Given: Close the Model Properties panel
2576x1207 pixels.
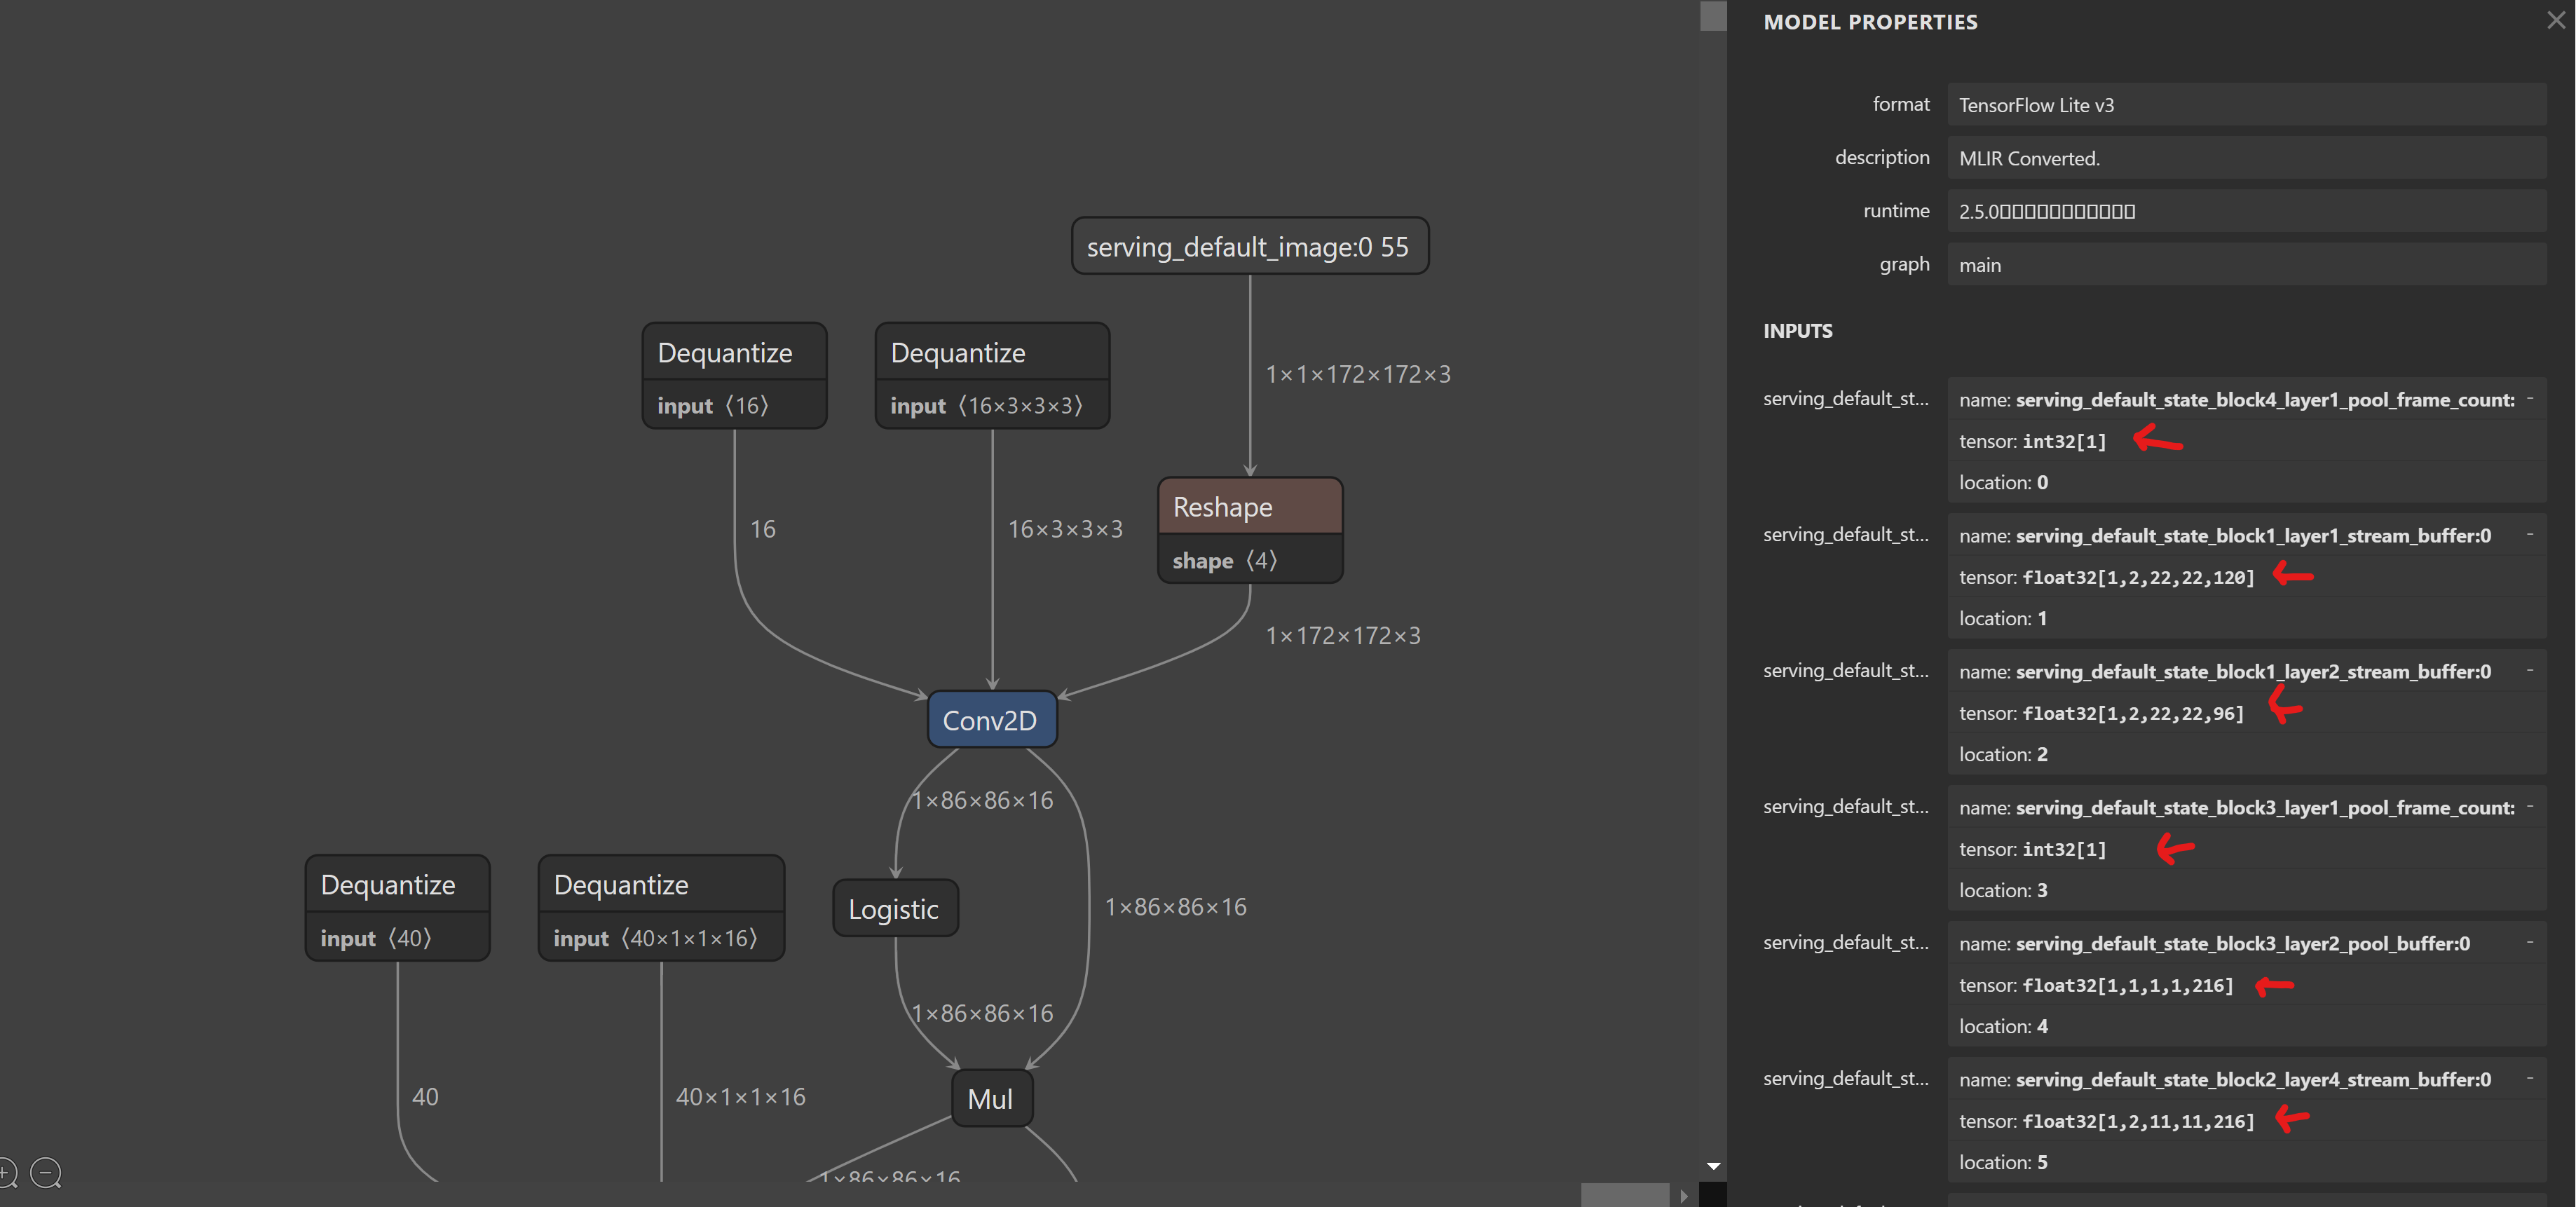Looking at the screenshot, I should (x=2554, y=20).
